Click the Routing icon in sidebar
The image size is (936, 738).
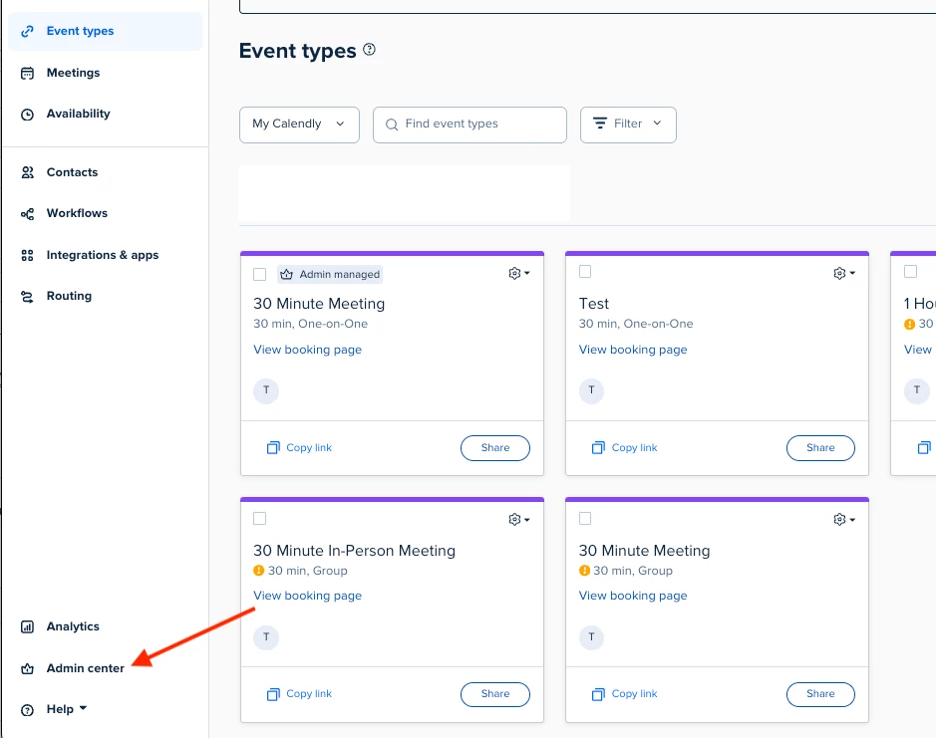28,297
